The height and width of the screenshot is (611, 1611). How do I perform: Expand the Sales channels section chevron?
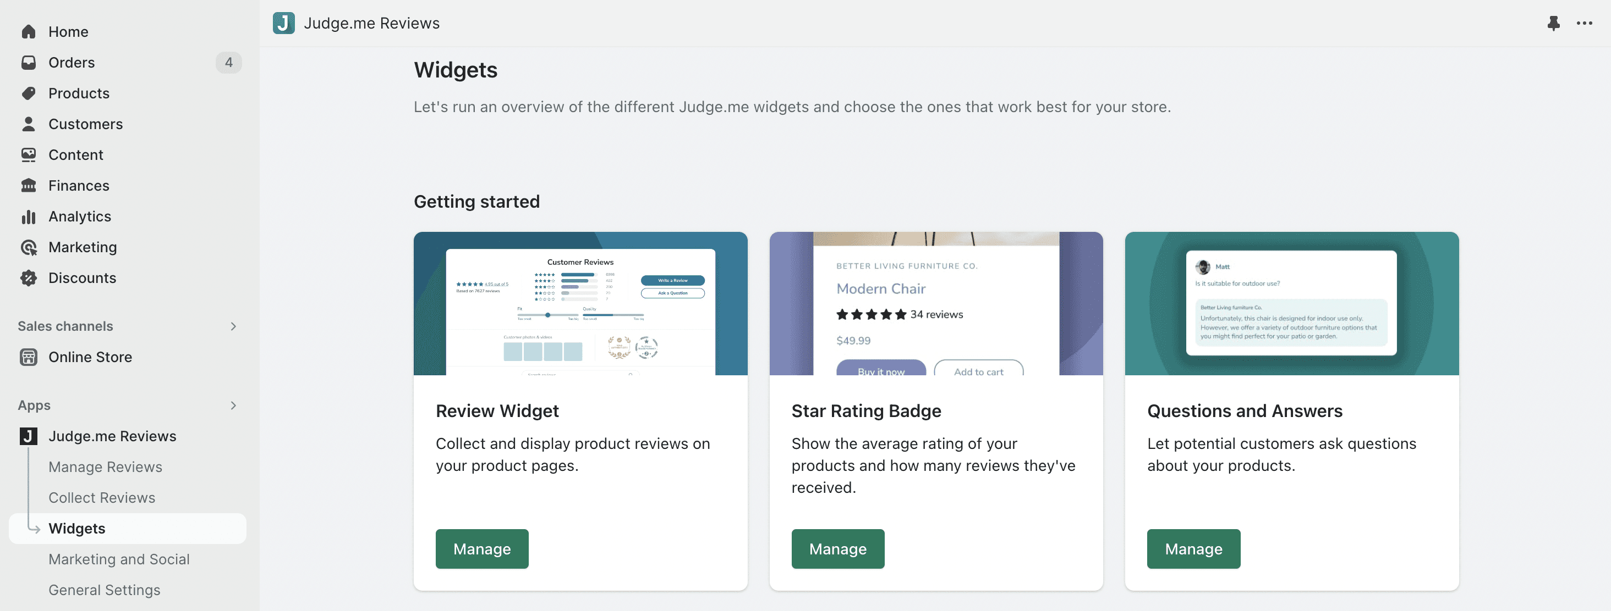click(x=233, y=326)
